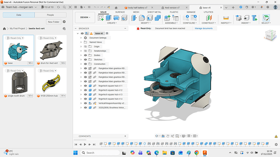Collapse the base v6 root node

[x=78, y=34]
